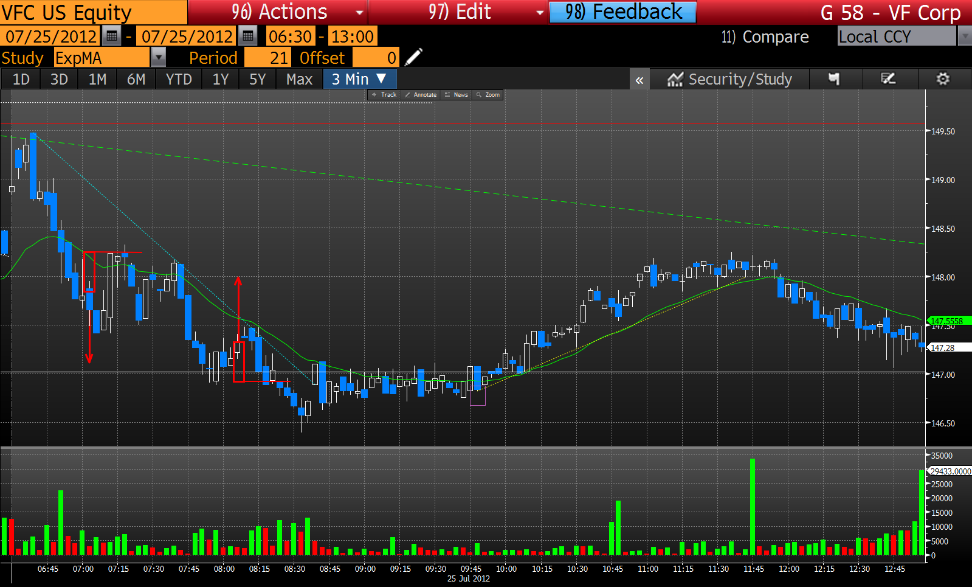Click the G 58 - VF Corp title
Viewport: 972px width, 587px height.
[891, 12]
